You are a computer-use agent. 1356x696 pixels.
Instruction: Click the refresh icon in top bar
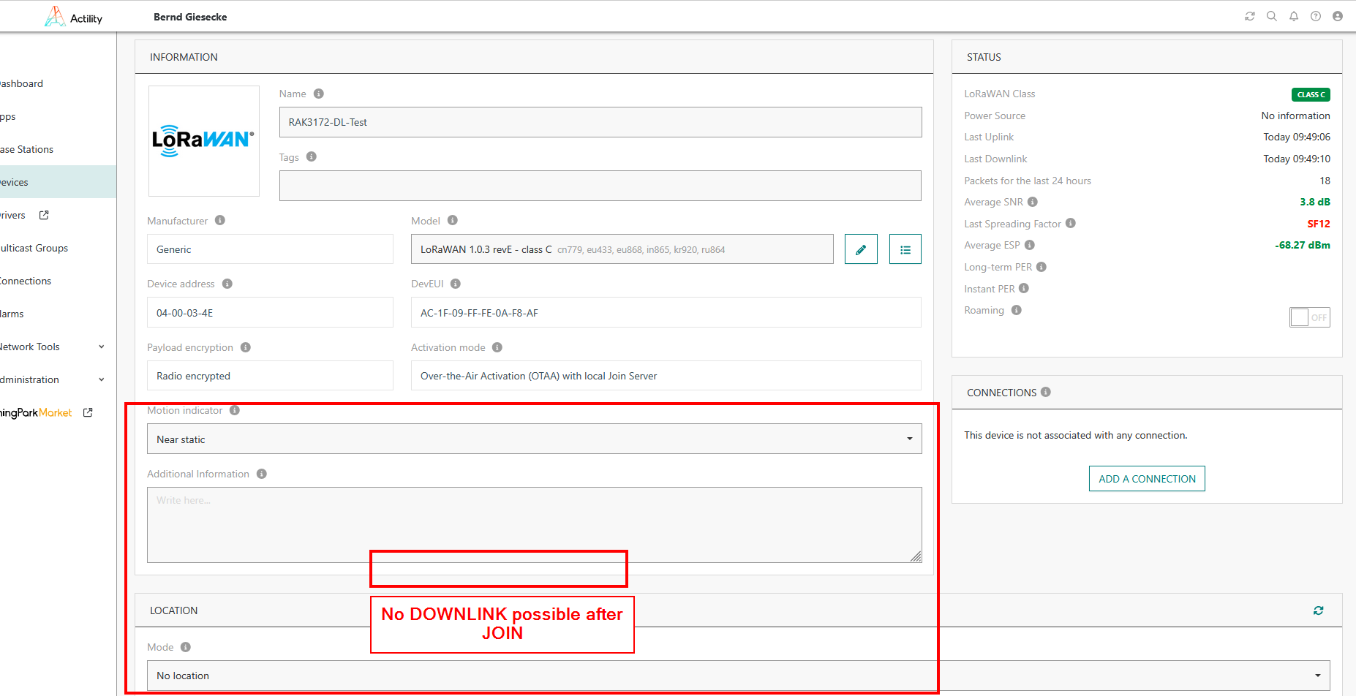click(1250, 16)
